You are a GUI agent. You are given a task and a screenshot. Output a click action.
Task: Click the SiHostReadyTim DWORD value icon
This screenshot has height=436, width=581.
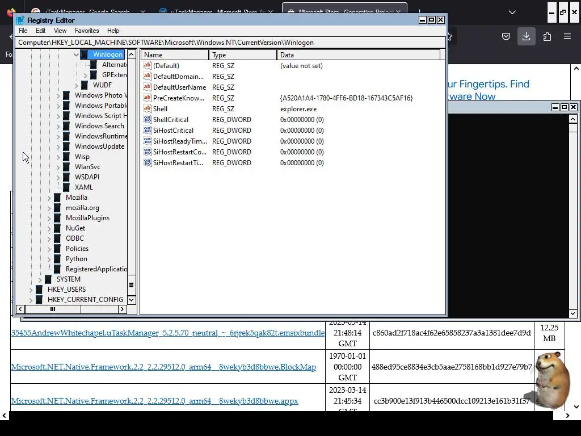(148, 141)
